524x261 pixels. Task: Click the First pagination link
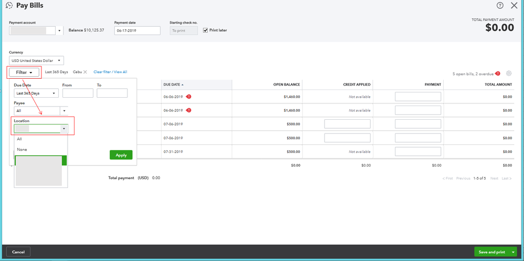pos(447,179)
